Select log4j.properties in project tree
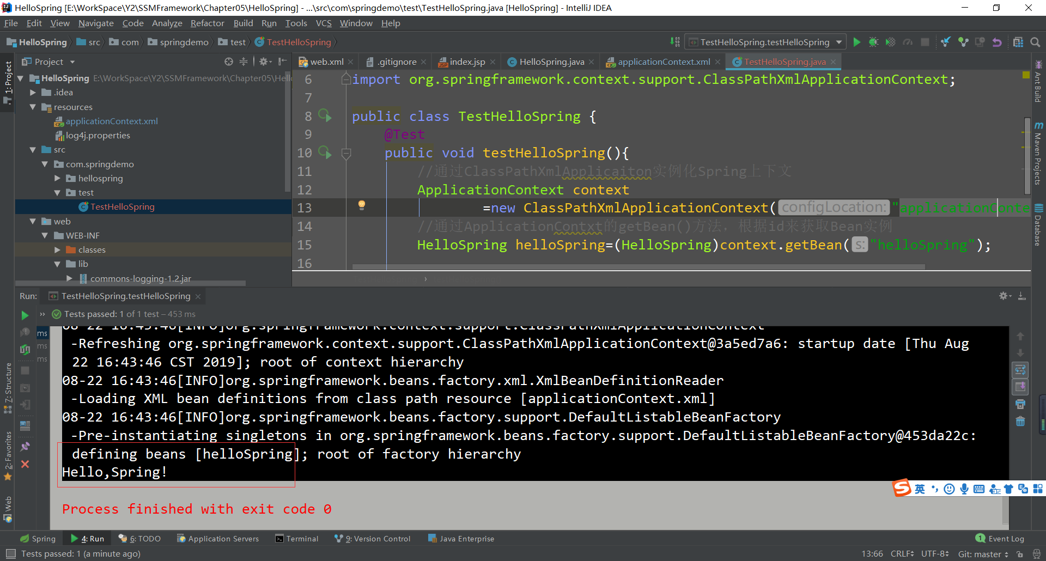 [x=98, y=135]
